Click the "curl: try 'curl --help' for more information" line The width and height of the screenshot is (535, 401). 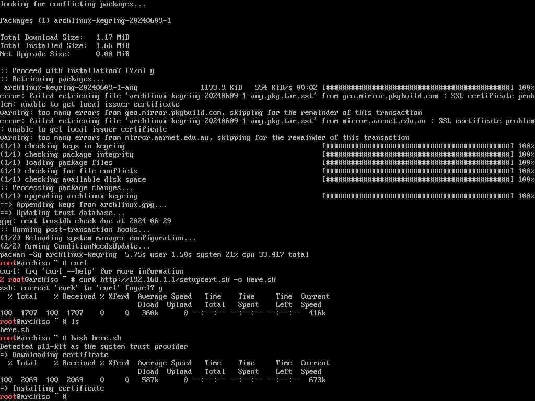[x=92, y=271]
